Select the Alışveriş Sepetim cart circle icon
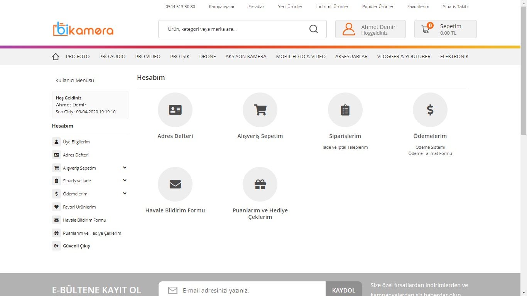 (x=260, y=110)
